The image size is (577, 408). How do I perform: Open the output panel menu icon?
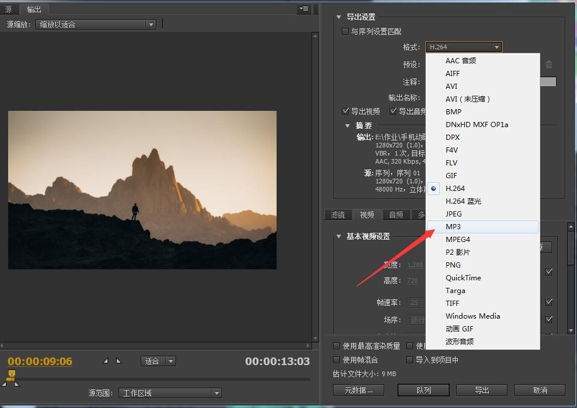[303, 8]
